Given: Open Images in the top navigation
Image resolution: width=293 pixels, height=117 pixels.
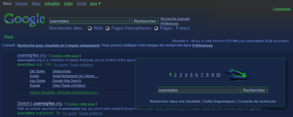Looking at the screenshot, I should pyautogui.click(x=22, y=4).
